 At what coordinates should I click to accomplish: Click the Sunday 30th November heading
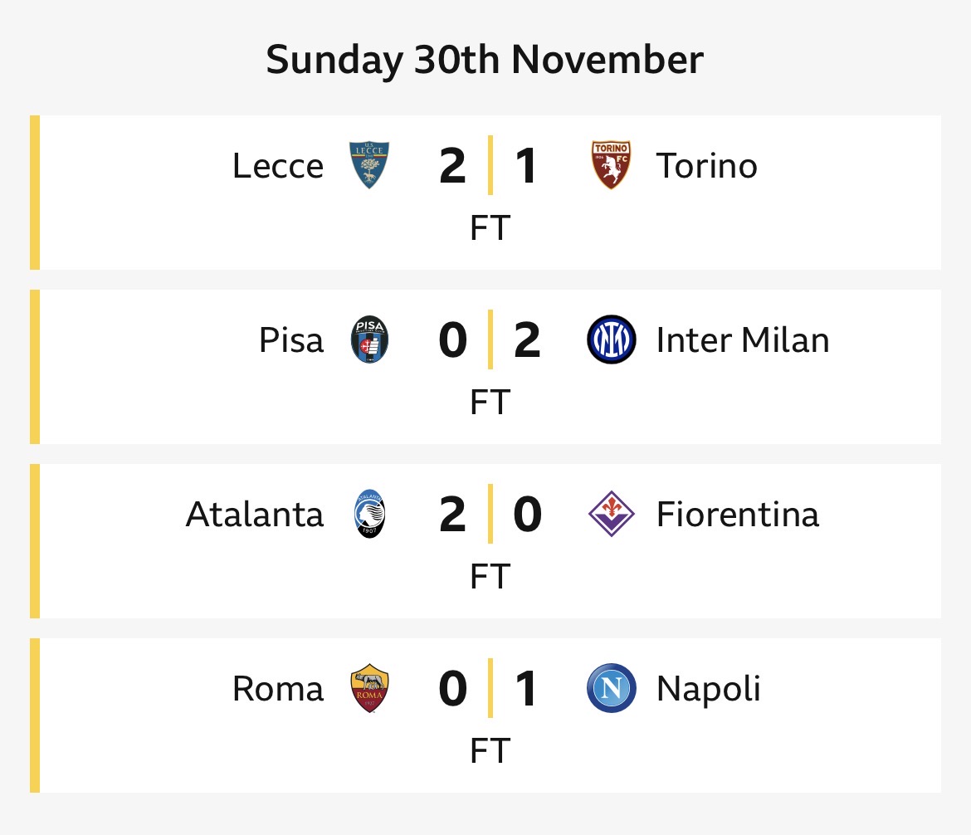click(485, 61)
